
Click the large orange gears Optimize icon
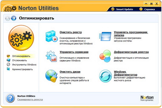coord(21,38)
